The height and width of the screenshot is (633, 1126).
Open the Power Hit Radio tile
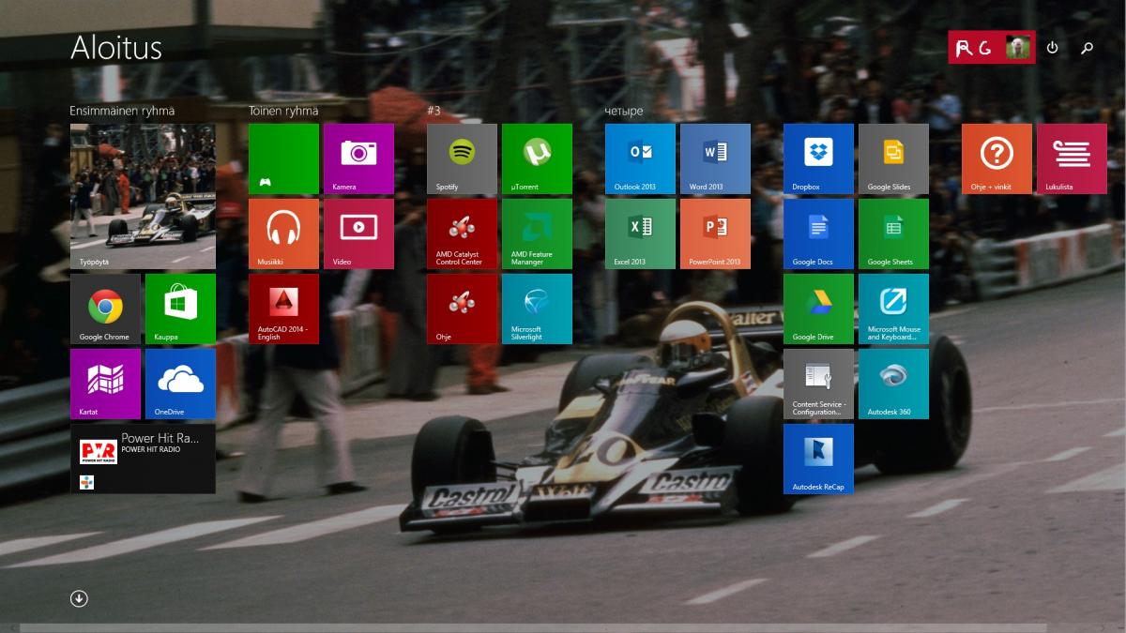click(143, 459)
